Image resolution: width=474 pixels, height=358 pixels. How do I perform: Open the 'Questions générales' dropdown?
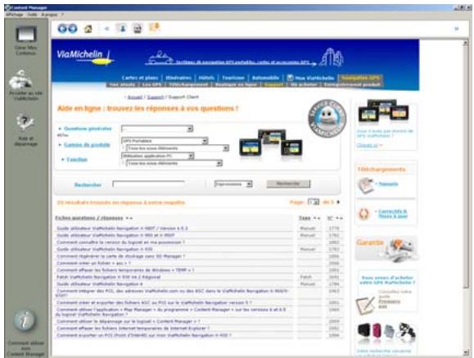coord(157,129)
